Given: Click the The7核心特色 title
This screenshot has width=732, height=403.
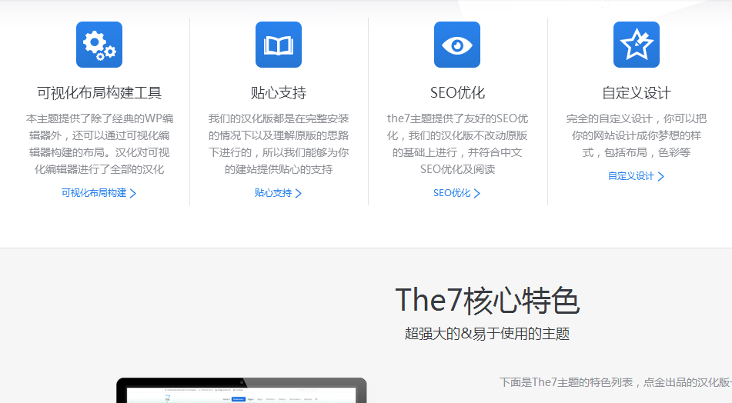Looking at the screenshot, I should 487,301.
